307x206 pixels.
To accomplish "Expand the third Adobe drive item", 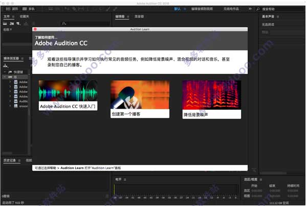I will pyautogui.click(x=10, y=92).
